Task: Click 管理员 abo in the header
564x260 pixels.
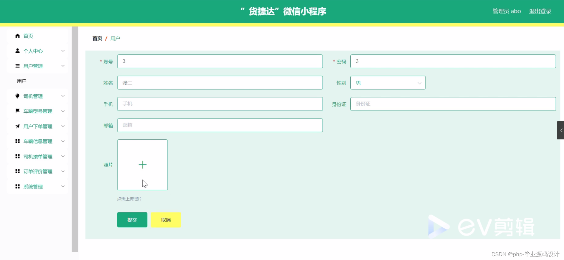Action: (507, 11)
